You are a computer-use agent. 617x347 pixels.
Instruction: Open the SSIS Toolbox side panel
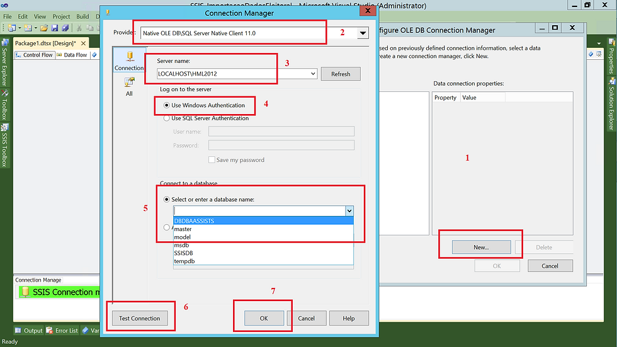[5, 145]
